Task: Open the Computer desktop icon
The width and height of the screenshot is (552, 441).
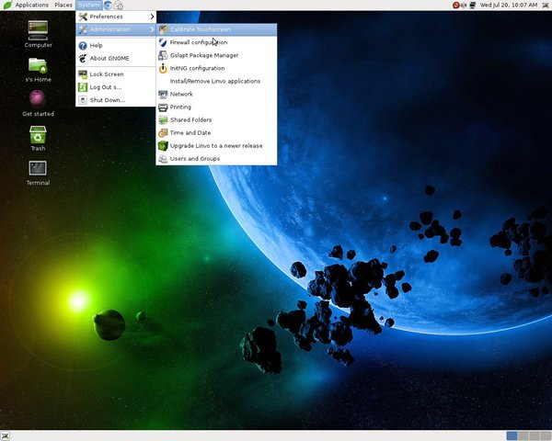Action: [x=38, y=34]
